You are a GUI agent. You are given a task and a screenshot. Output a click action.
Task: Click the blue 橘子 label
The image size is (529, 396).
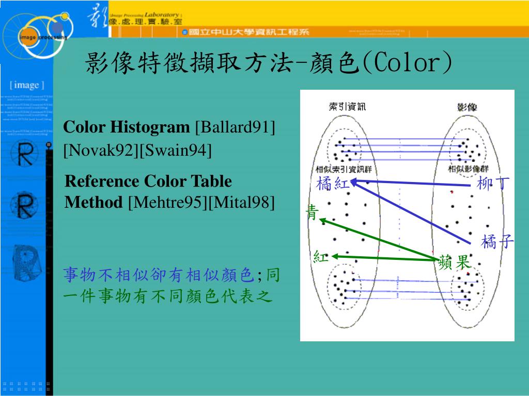coord(497,242)
